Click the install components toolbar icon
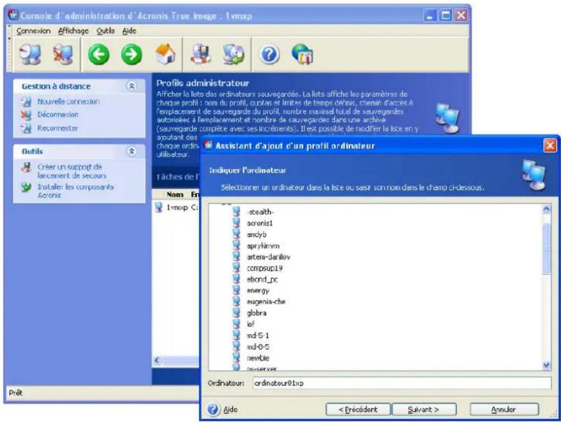 (x=233, y=55)
